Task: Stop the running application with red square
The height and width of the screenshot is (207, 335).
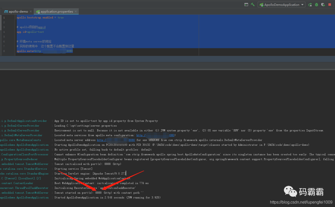Action: (330, 4)
